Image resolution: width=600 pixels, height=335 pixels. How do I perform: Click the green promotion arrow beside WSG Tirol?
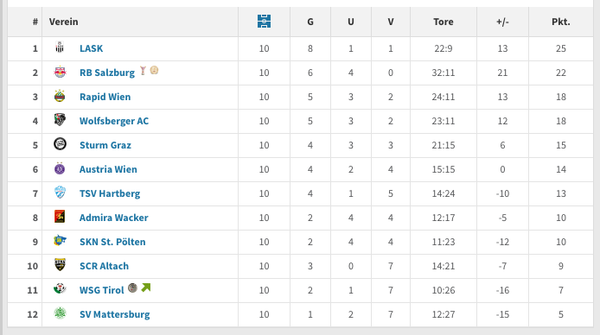pyautogui.click(x=146, y=288)
